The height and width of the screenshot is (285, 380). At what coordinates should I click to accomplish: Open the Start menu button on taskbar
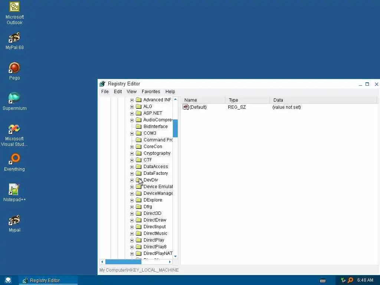[8, 281]
